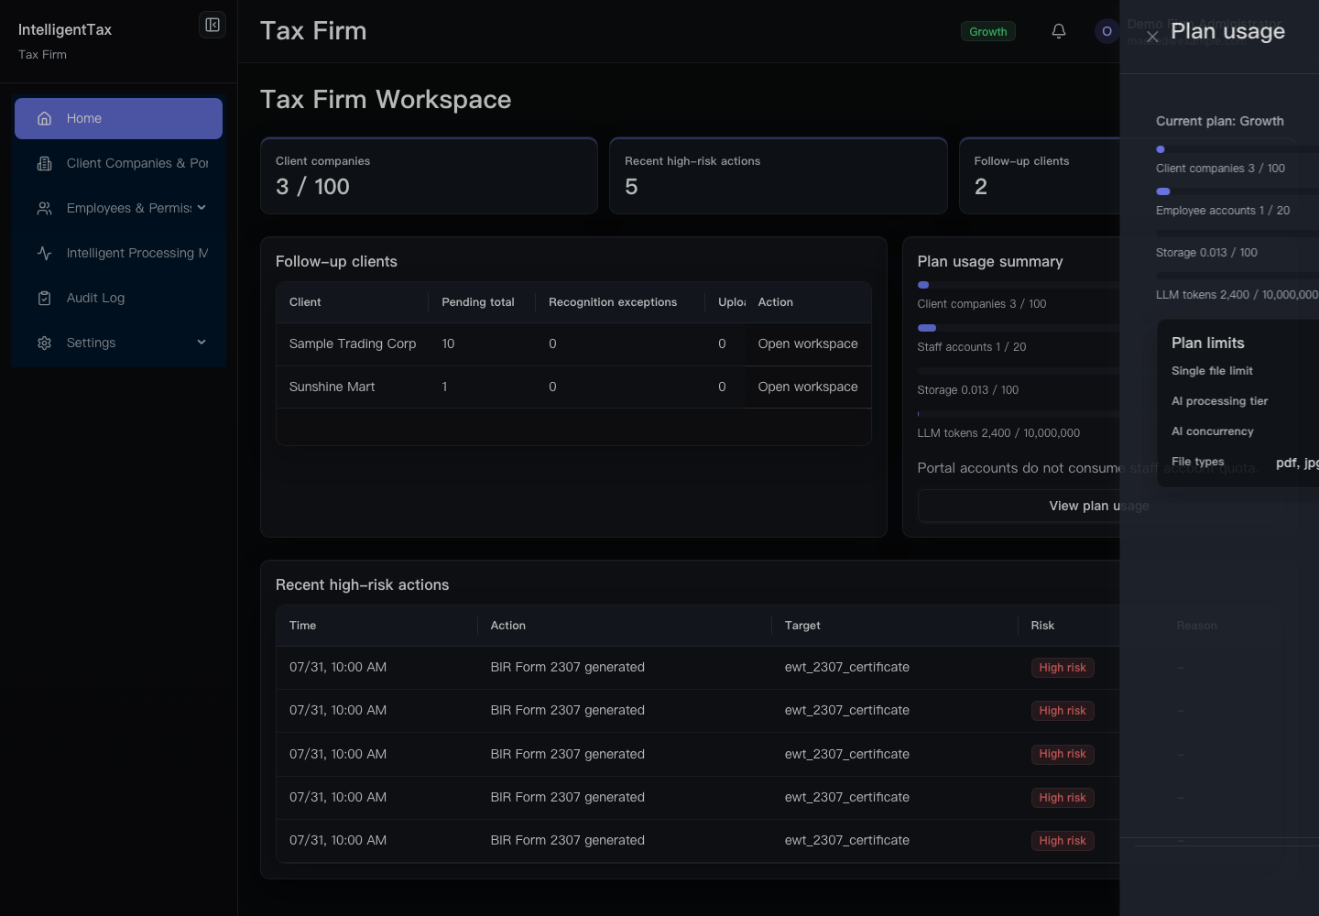This screenshot has height=916, width=1319.
Task: Click the Intelligent Processing activity icon
Action: click(44, 253)
